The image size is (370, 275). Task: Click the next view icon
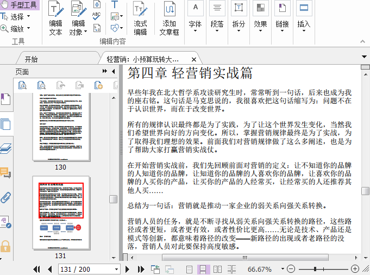point(170,270)
